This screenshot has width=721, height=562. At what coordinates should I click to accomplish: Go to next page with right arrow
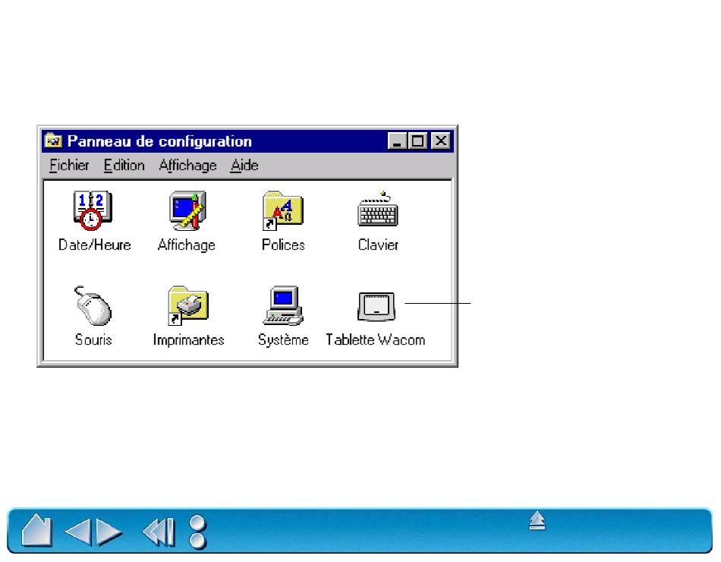[x=109, y=532]
